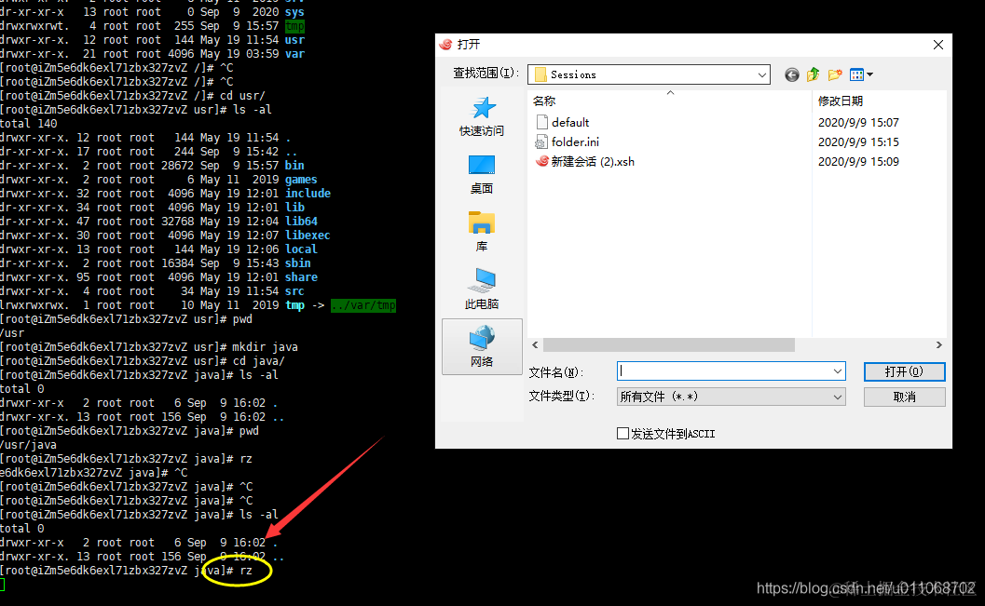985x606 pixels.
Task: Click the 取消 cancel button
Action: coord(904,397)
